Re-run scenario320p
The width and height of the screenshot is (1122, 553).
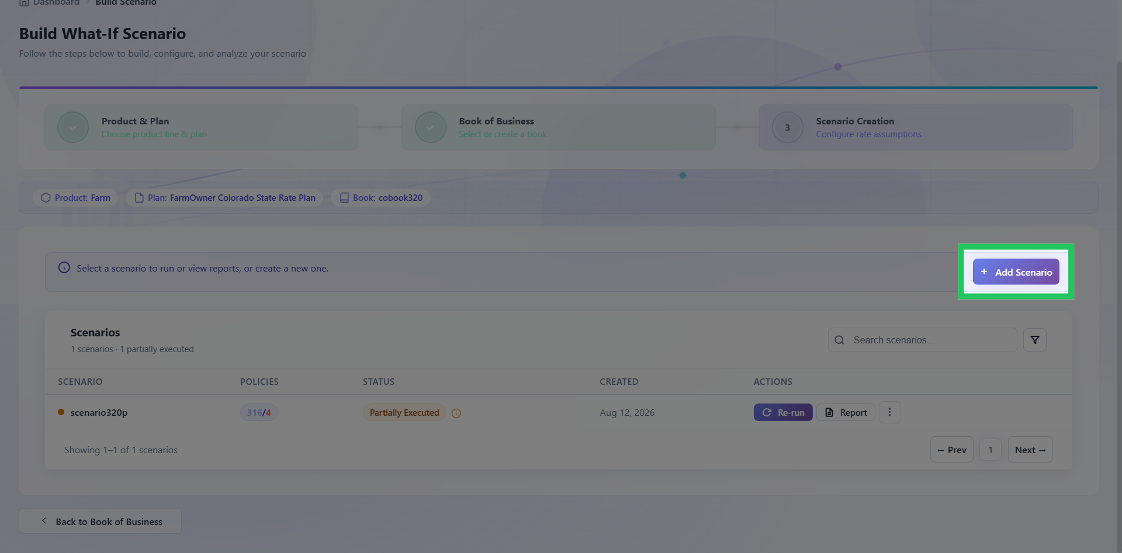pyautogui.click(x=783, y=412)
